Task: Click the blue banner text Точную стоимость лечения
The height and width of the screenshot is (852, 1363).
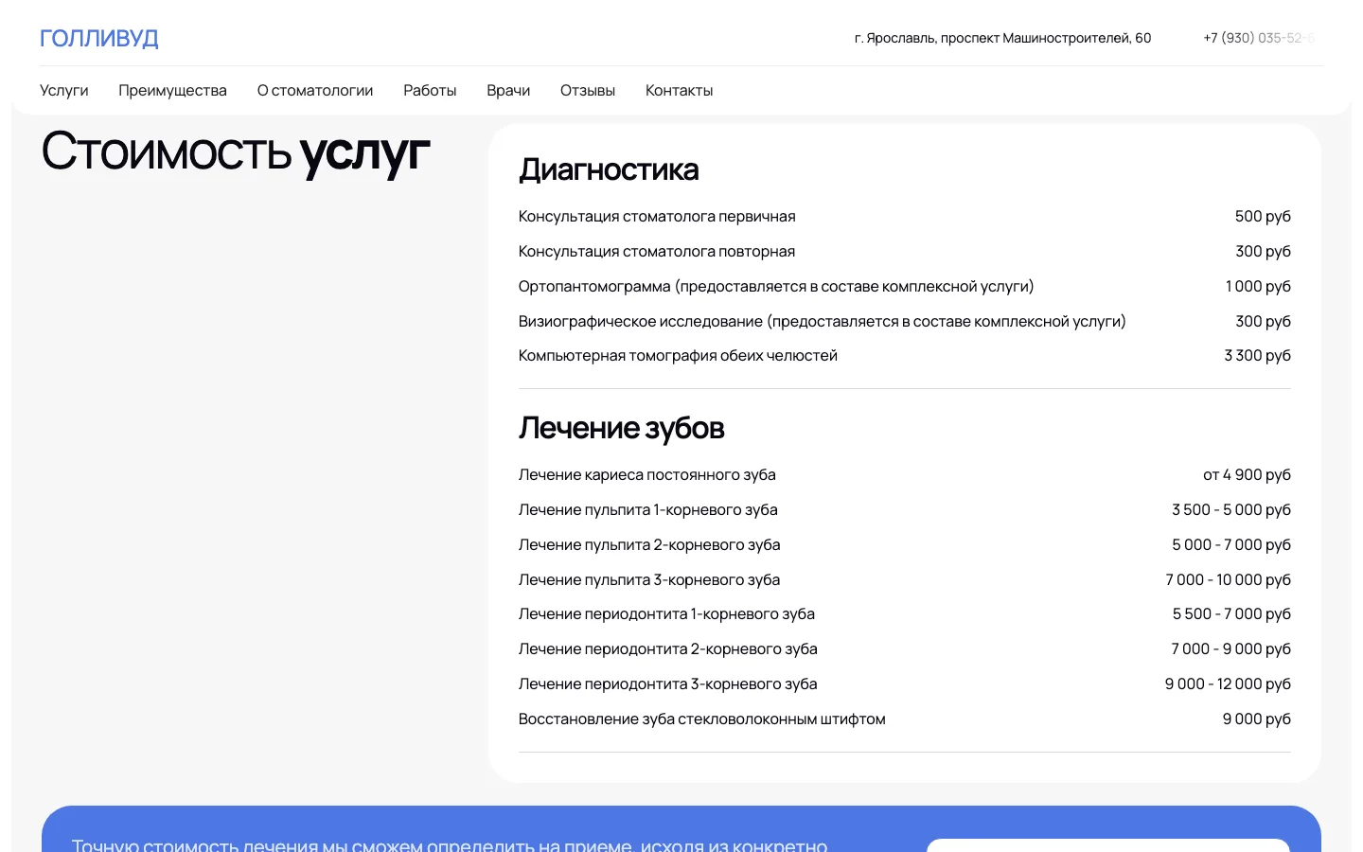Action: 450,844
